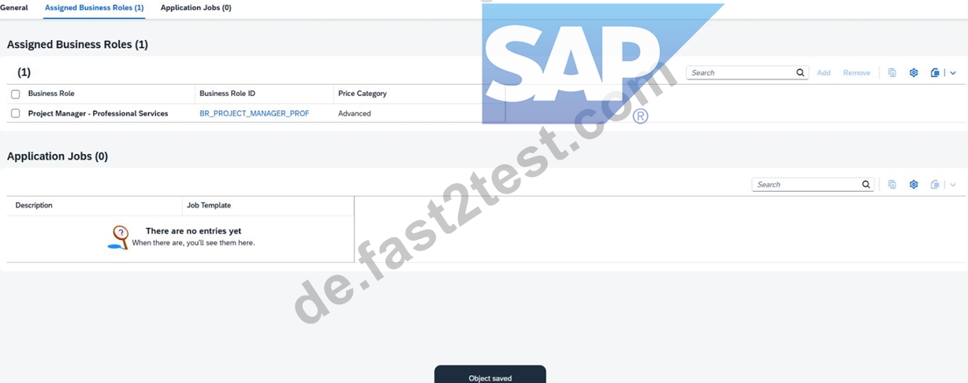Click the search magnifier in Business Roles table
Screen dimensions: 968x383
tap(800, 72)
